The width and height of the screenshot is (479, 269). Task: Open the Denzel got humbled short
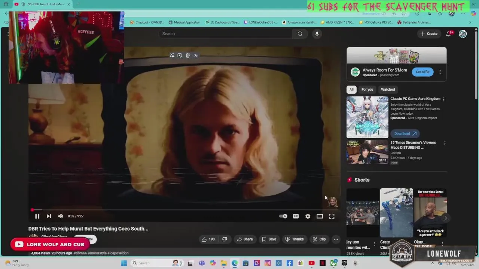coord(430,213)
